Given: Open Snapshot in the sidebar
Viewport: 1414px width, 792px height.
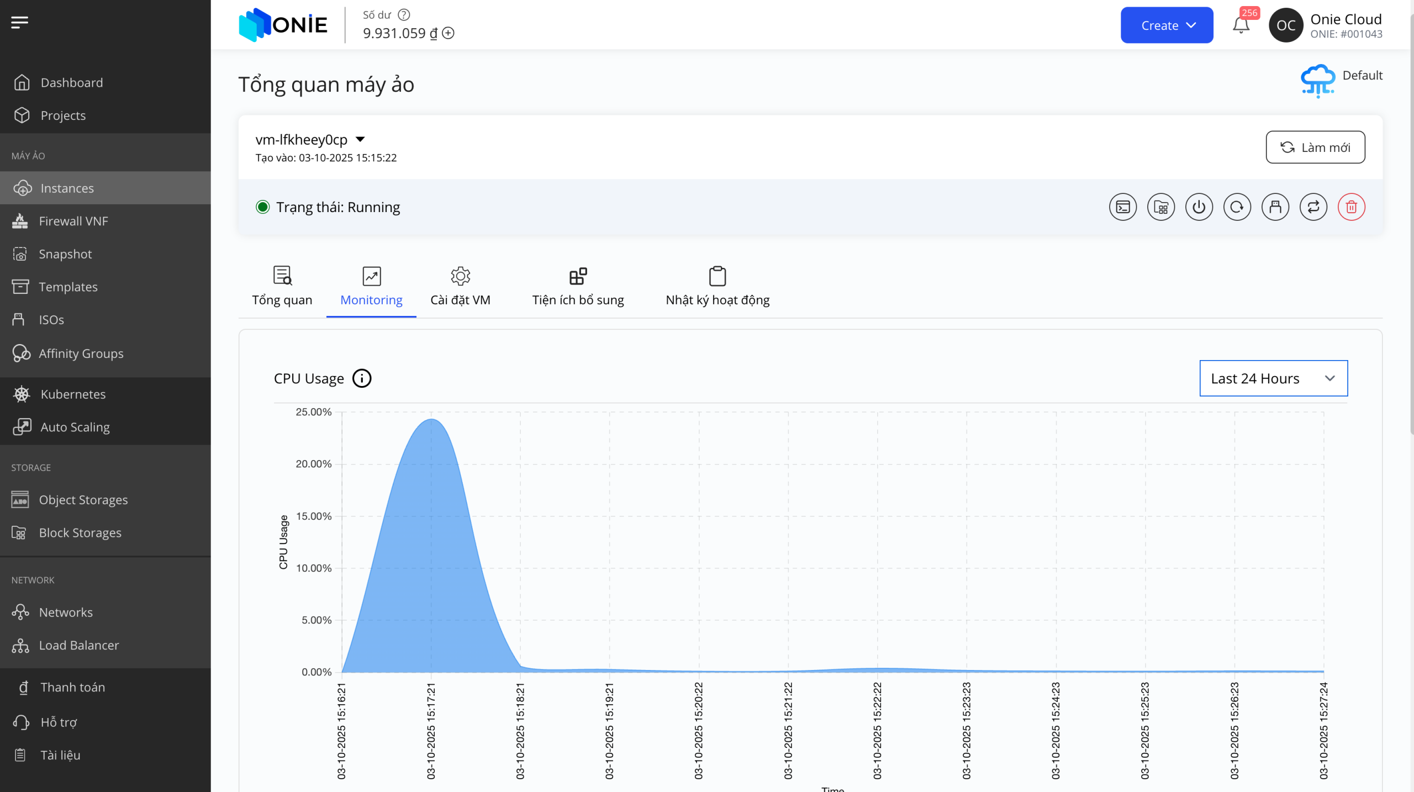Looking at the screenshot, I should 65,254.
